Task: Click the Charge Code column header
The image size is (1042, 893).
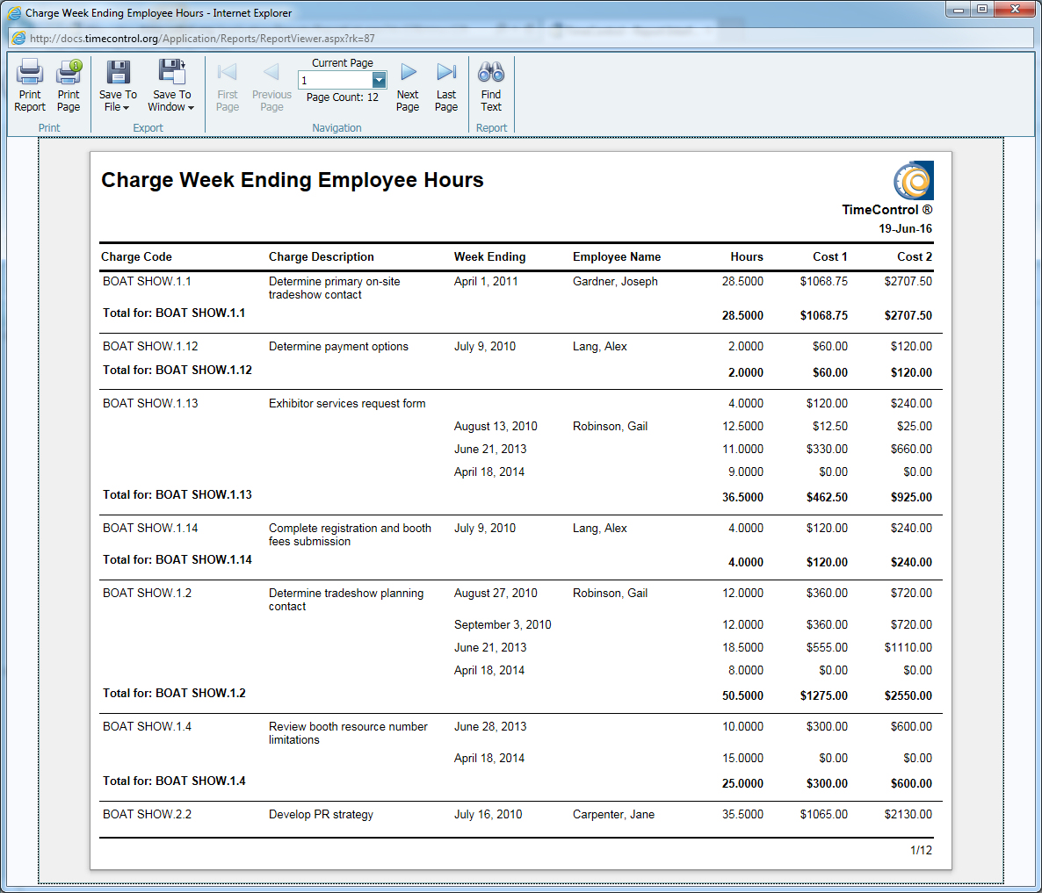Action: click(136, 257)
